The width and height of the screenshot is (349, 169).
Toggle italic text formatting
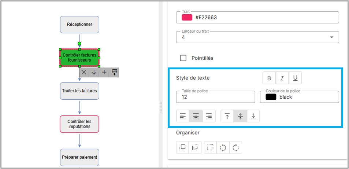(x=282, y=78)
